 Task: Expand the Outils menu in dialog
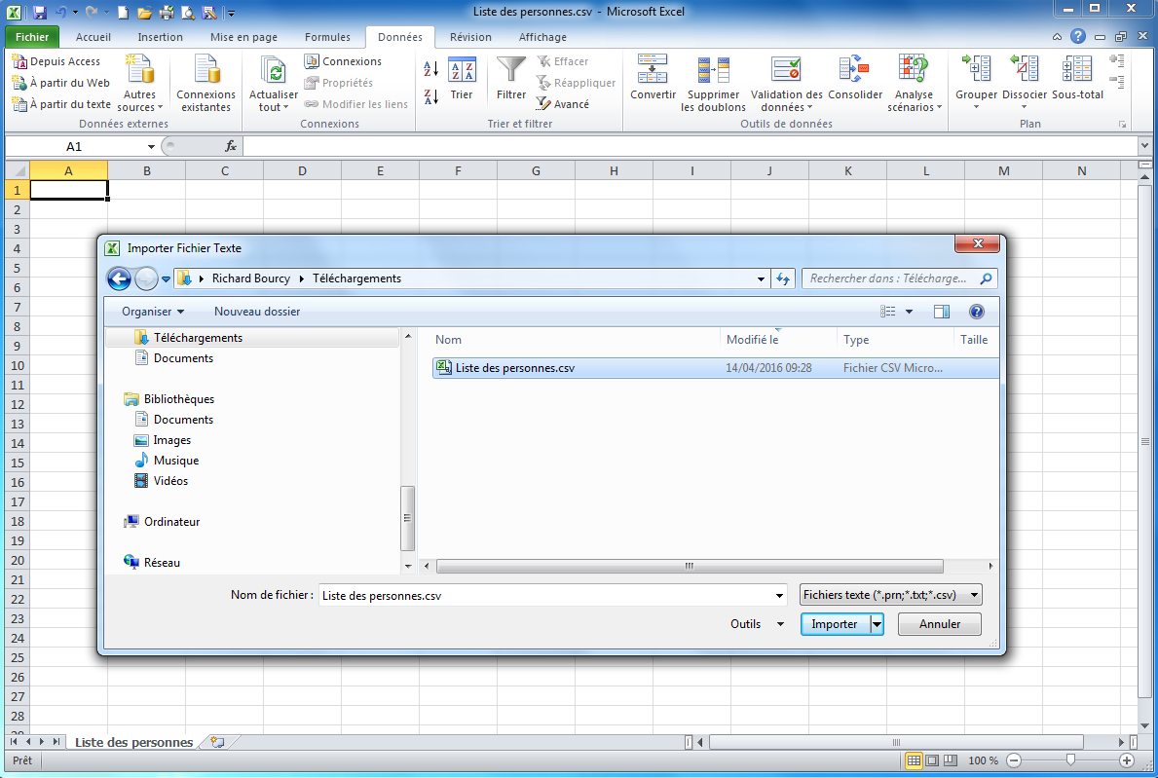tap(757, 624)
